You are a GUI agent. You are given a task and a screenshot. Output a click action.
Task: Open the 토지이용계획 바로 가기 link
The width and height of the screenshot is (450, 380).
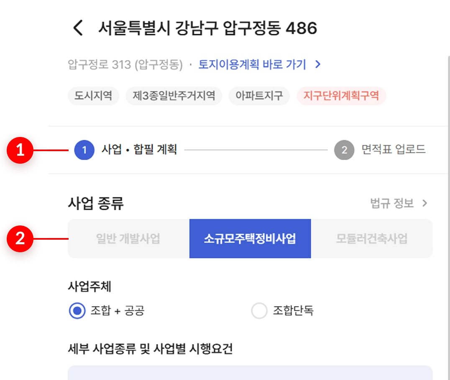pos(252,64)
